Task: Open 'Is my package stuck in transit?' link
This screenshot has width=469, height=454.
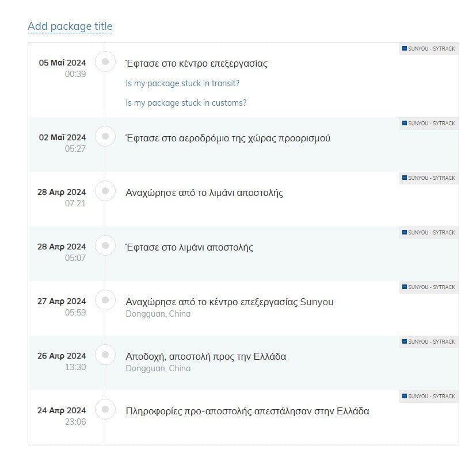Action: tap(182, 83)
